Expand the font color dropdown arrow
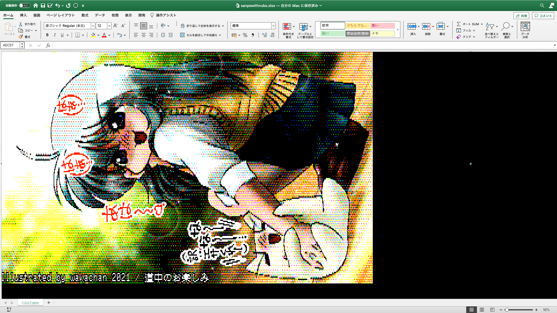Viewport: 557px width, 313px height. point(109,35)
